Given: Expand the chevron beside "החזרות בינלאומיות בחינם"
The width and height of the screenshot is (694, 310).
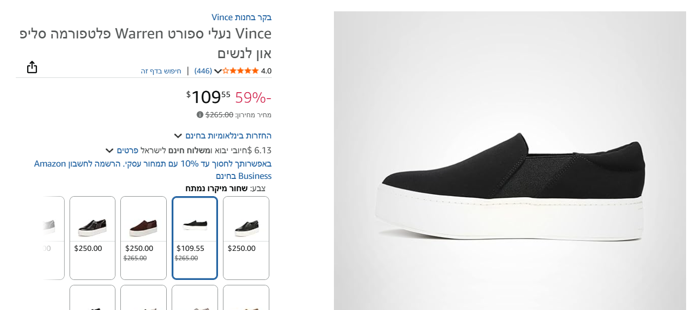Looking at the screenshot, I should [178, 136].
